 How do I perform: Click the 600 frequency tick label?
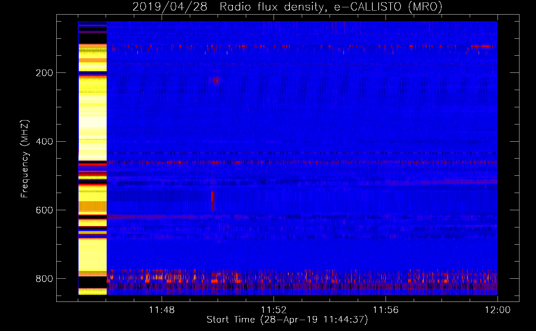pyautogui.click(x=44, y=211)
